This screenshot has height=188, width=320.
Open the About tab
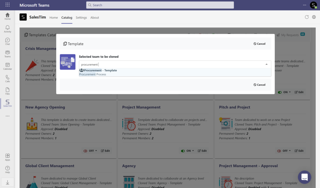(95, 17)
